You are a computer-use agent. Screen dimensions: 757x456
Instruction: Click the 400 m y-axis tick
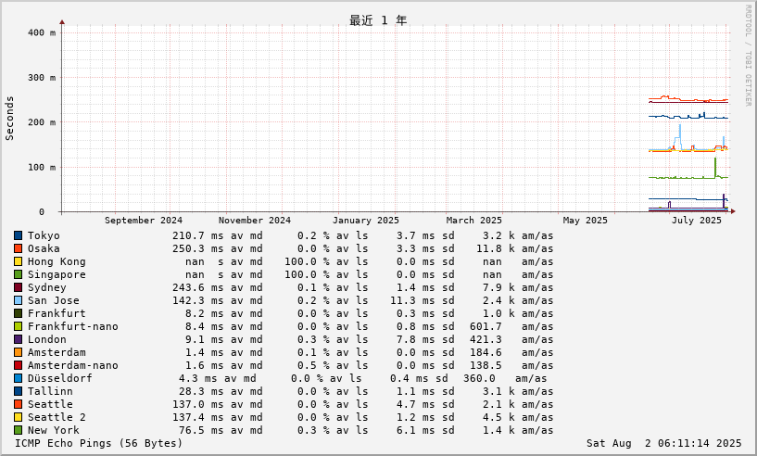42,32
